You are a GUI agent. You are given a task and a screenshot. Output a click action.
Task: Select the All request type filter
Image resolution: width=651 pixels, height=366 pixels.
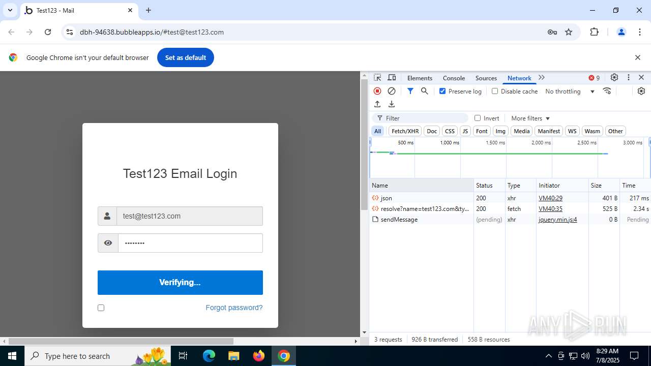coord(377,131)
